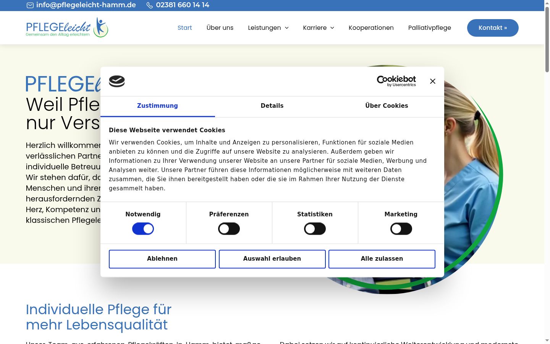This screenshot has width=550, height=344.
Task: Click the Ablehnen button
Action: [162, 259]
